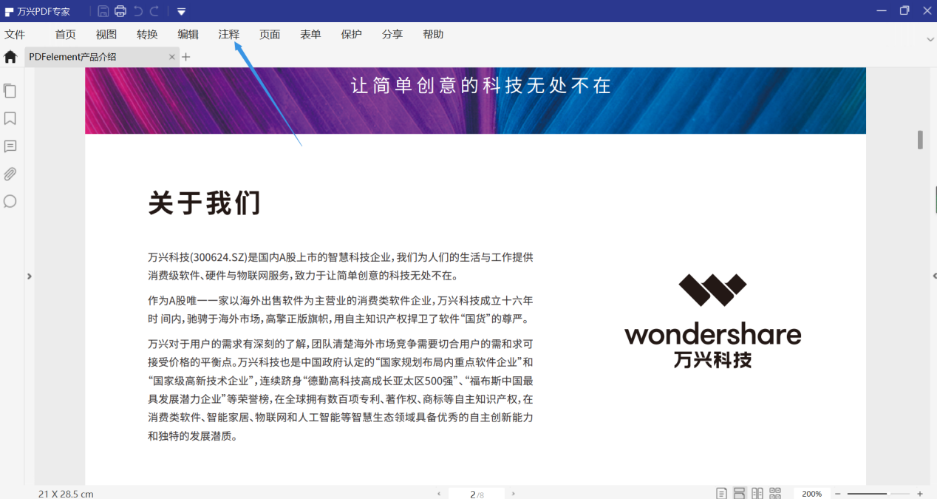Viewport: 937px width, 499px height.
Task: Expand the right panel with the arrow
Action: [x=934, y=276]
